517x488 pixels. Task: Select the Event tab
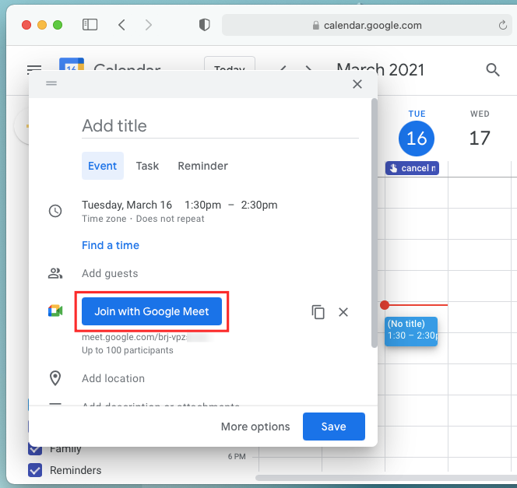coord(103,166)
